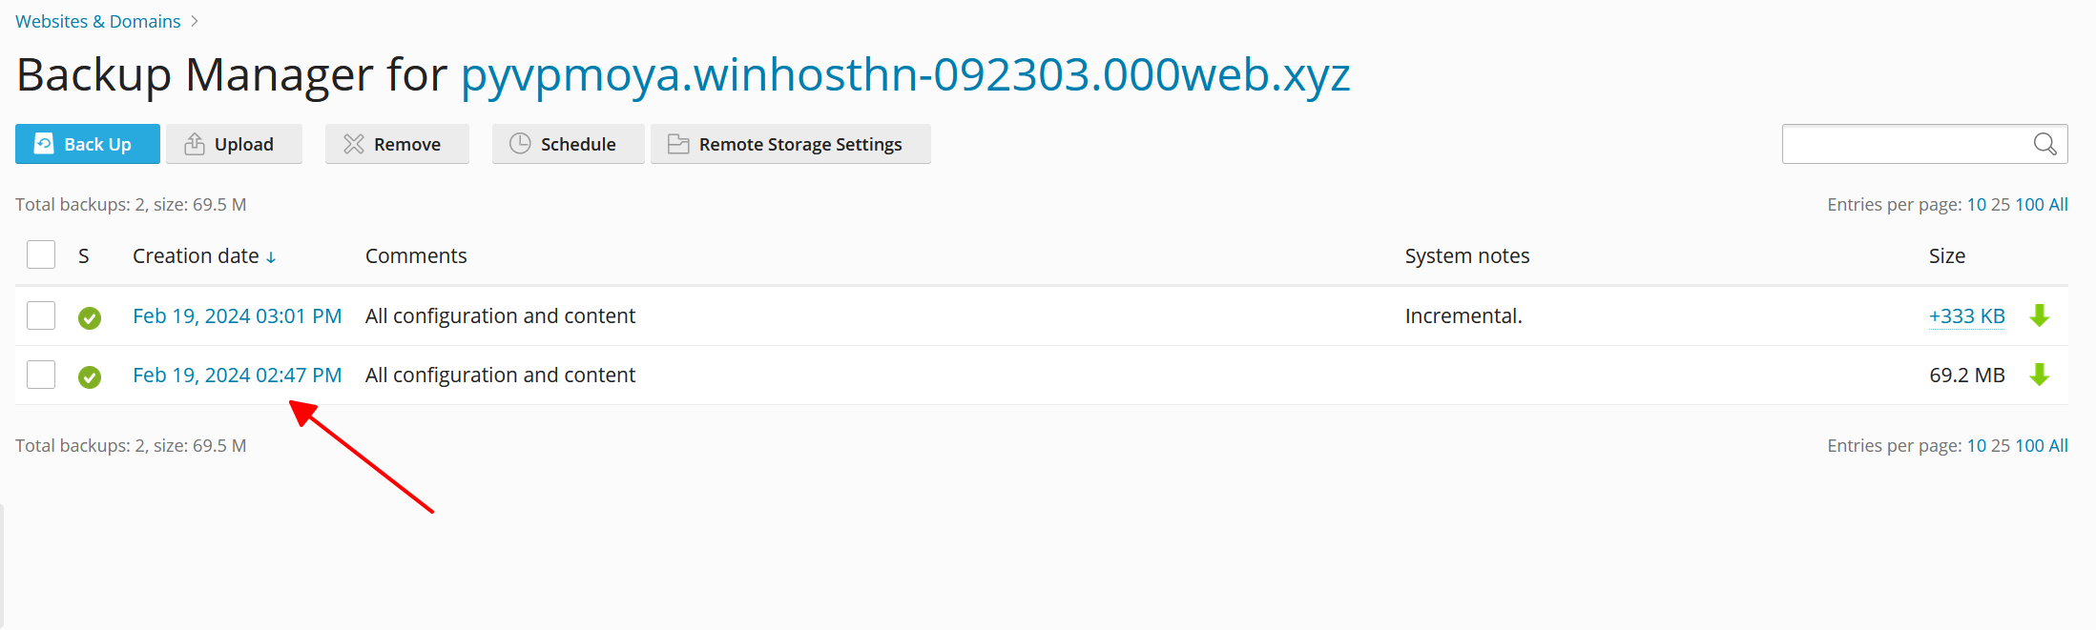The image size is (2096, 630).
Task: Toggle the select-all checkbox in header
Action: [x=41, y=254]
